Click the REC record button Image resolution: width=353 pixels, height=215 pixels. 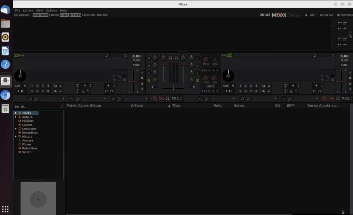tap(311, 15)
